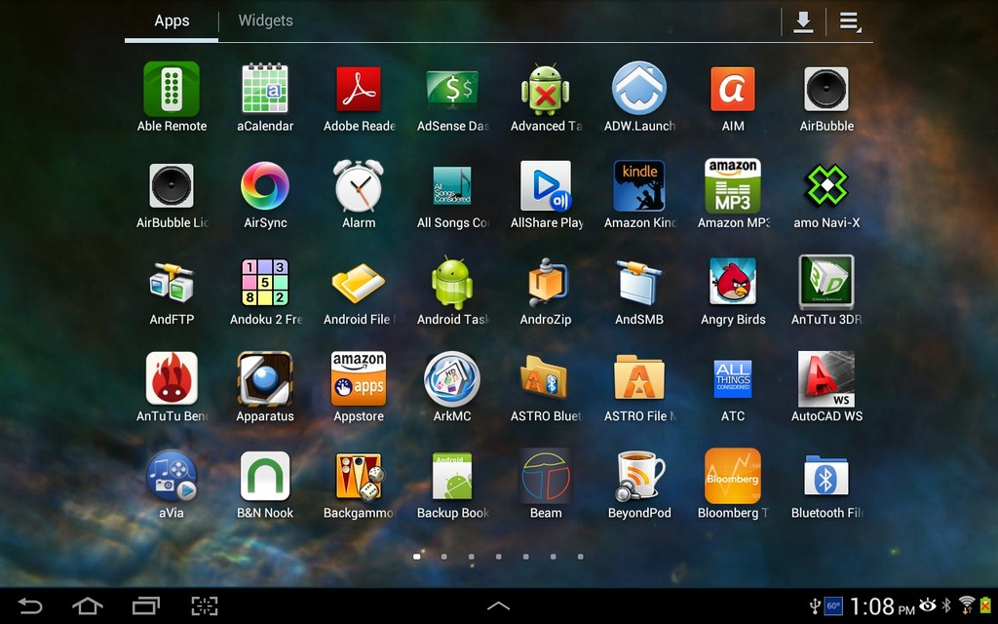Launch the AirBubble License app
The width and height of the screenshot is (998, 624).
[x=172, y=186]
